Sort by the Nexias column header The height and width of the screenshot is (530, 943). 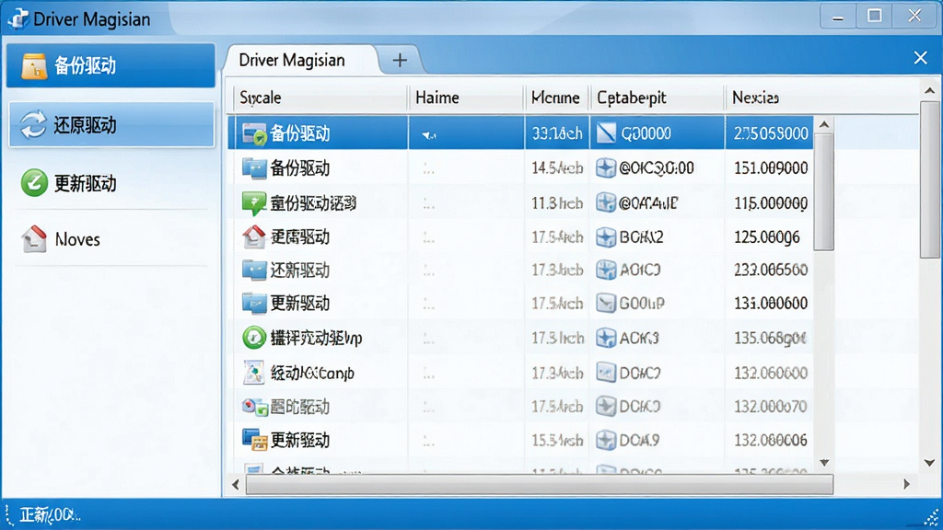pos(821,98)
